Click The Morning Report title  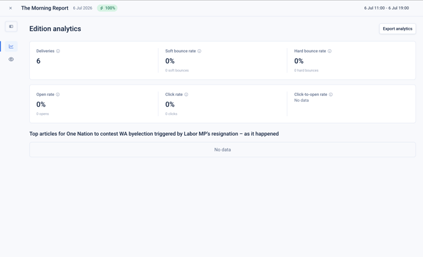pyautogui.click(x=45, y=8)
